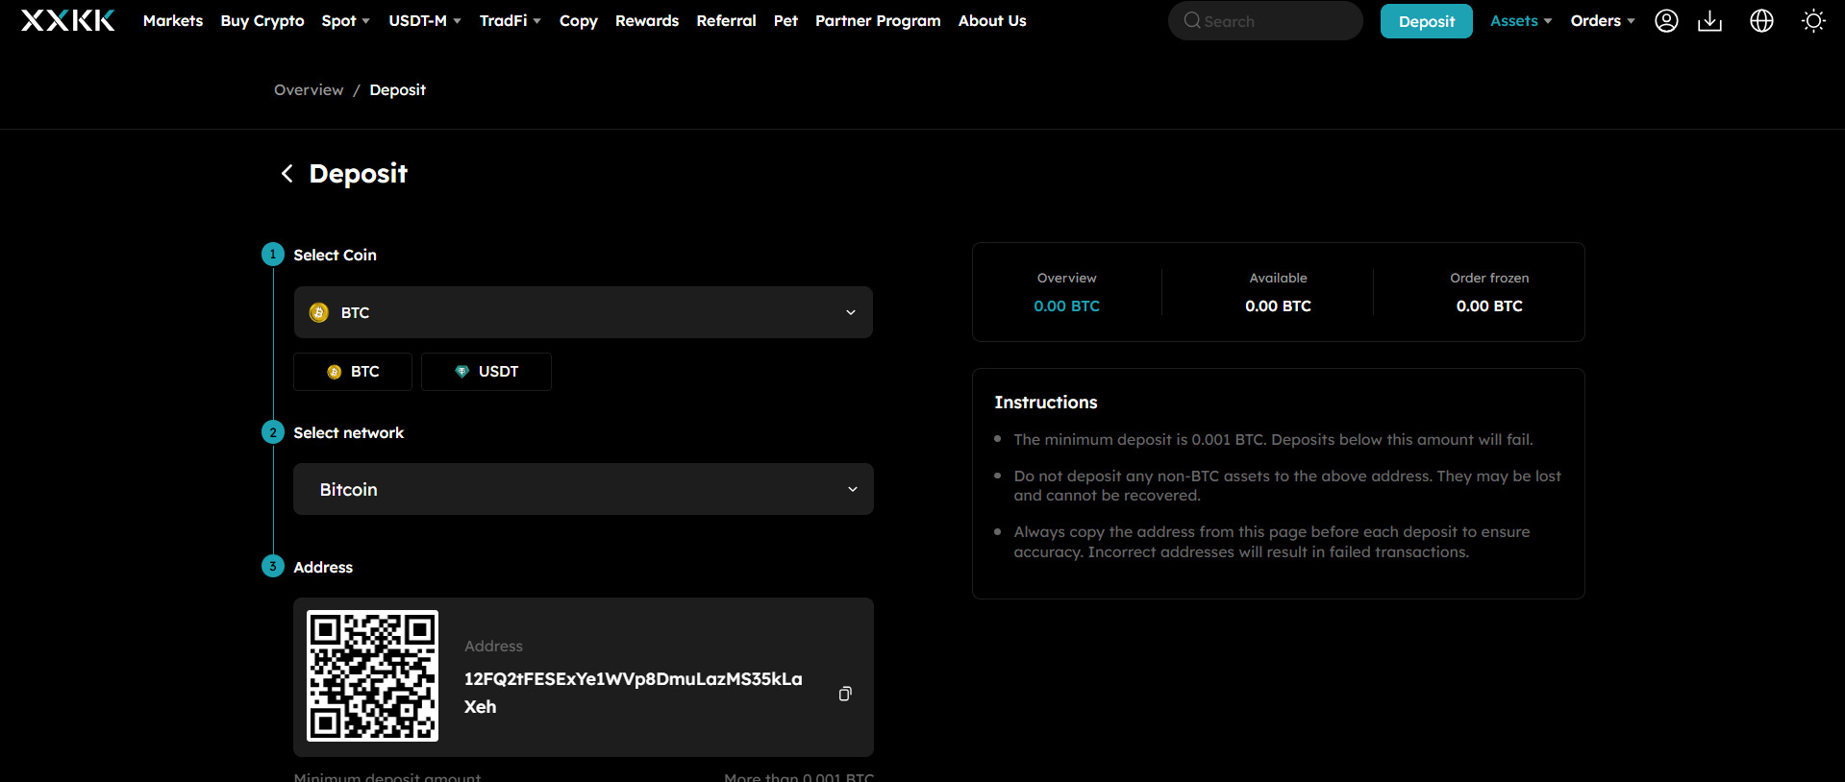Open the Partner Program page
Screen dimensions: 1845x782
[x=878, y=21]
